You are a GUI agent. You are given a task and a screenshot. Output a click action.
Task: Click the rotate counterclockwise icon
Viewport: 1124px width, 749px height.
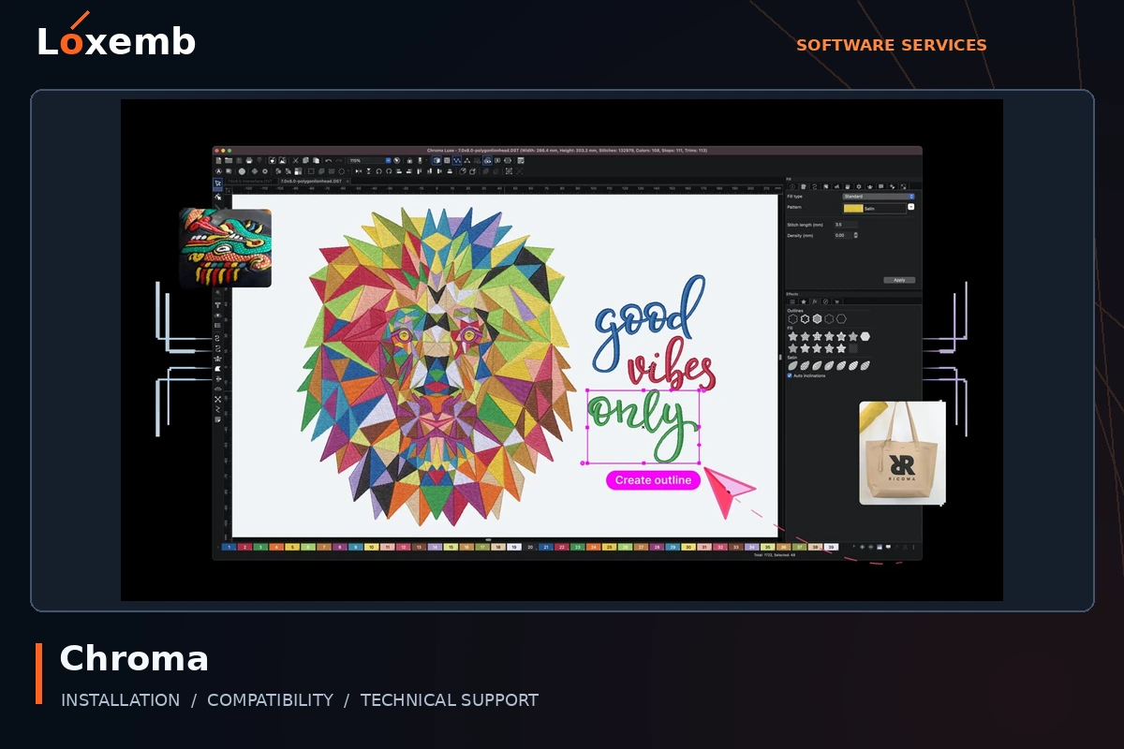pyautogui.click(x=378, y=171)
